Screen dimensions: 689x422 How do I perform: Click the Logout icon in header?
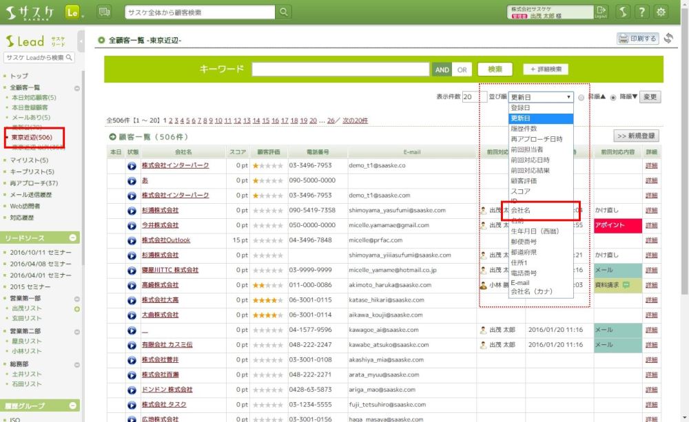[602, 12]
